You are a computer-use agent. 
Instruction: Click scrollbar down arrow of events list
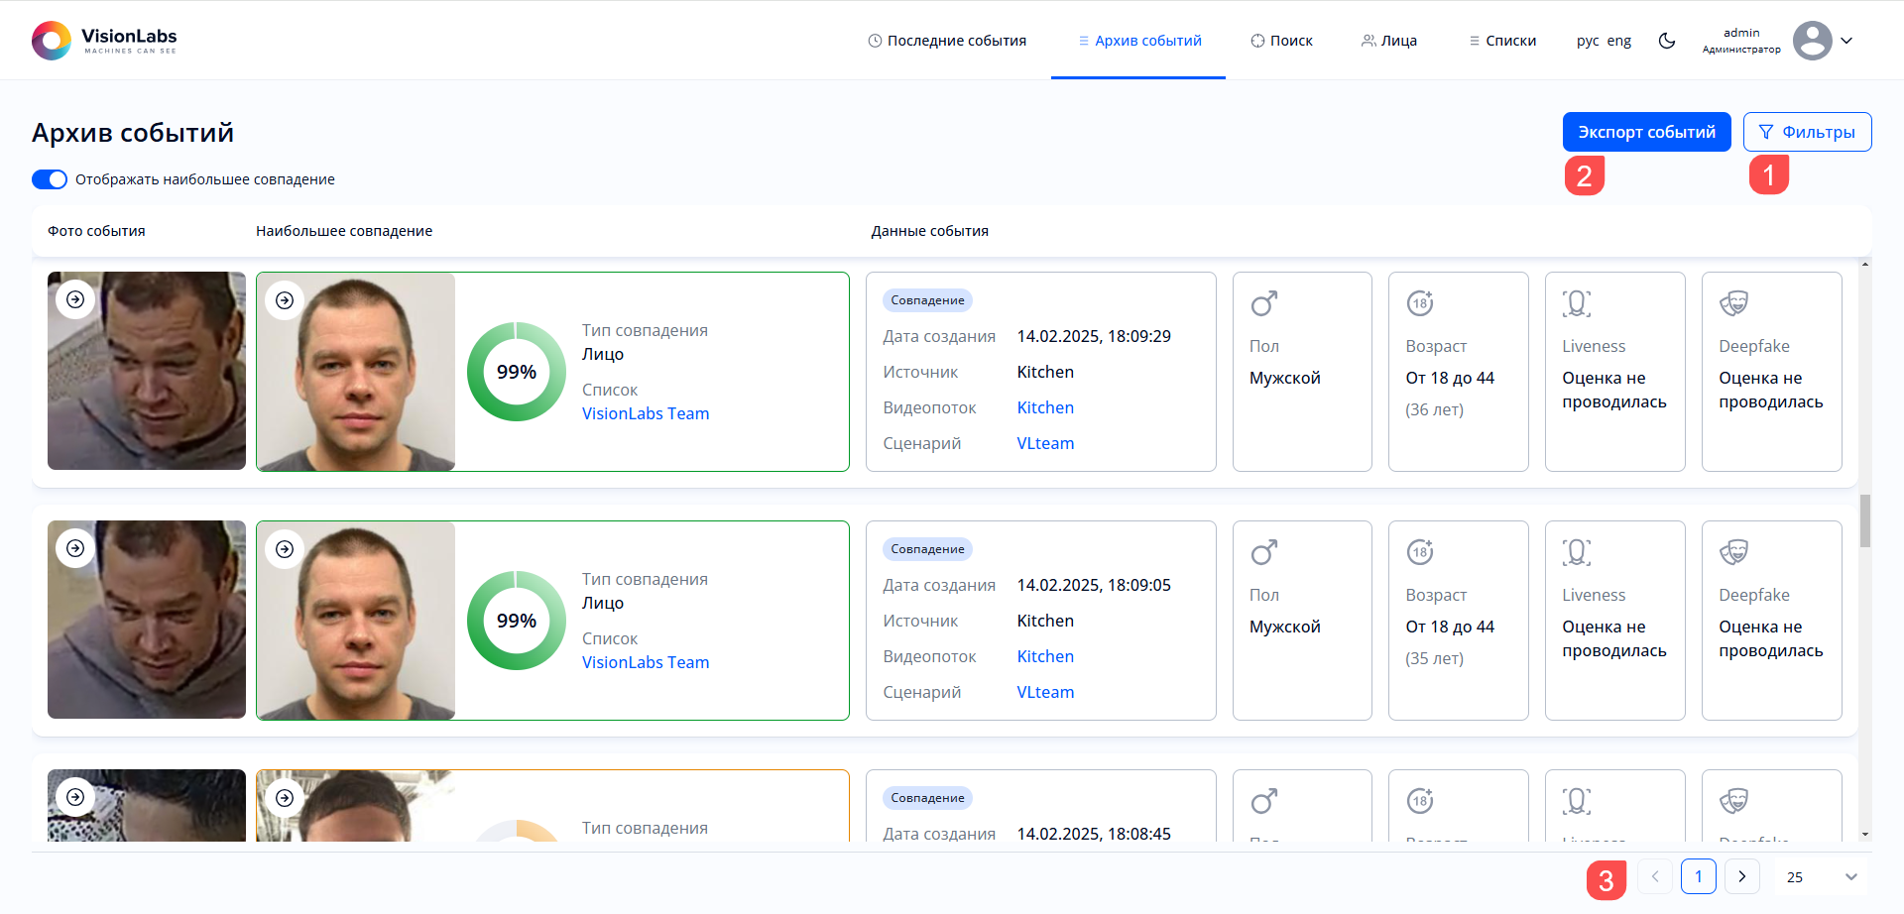[x=1865, y=835]
